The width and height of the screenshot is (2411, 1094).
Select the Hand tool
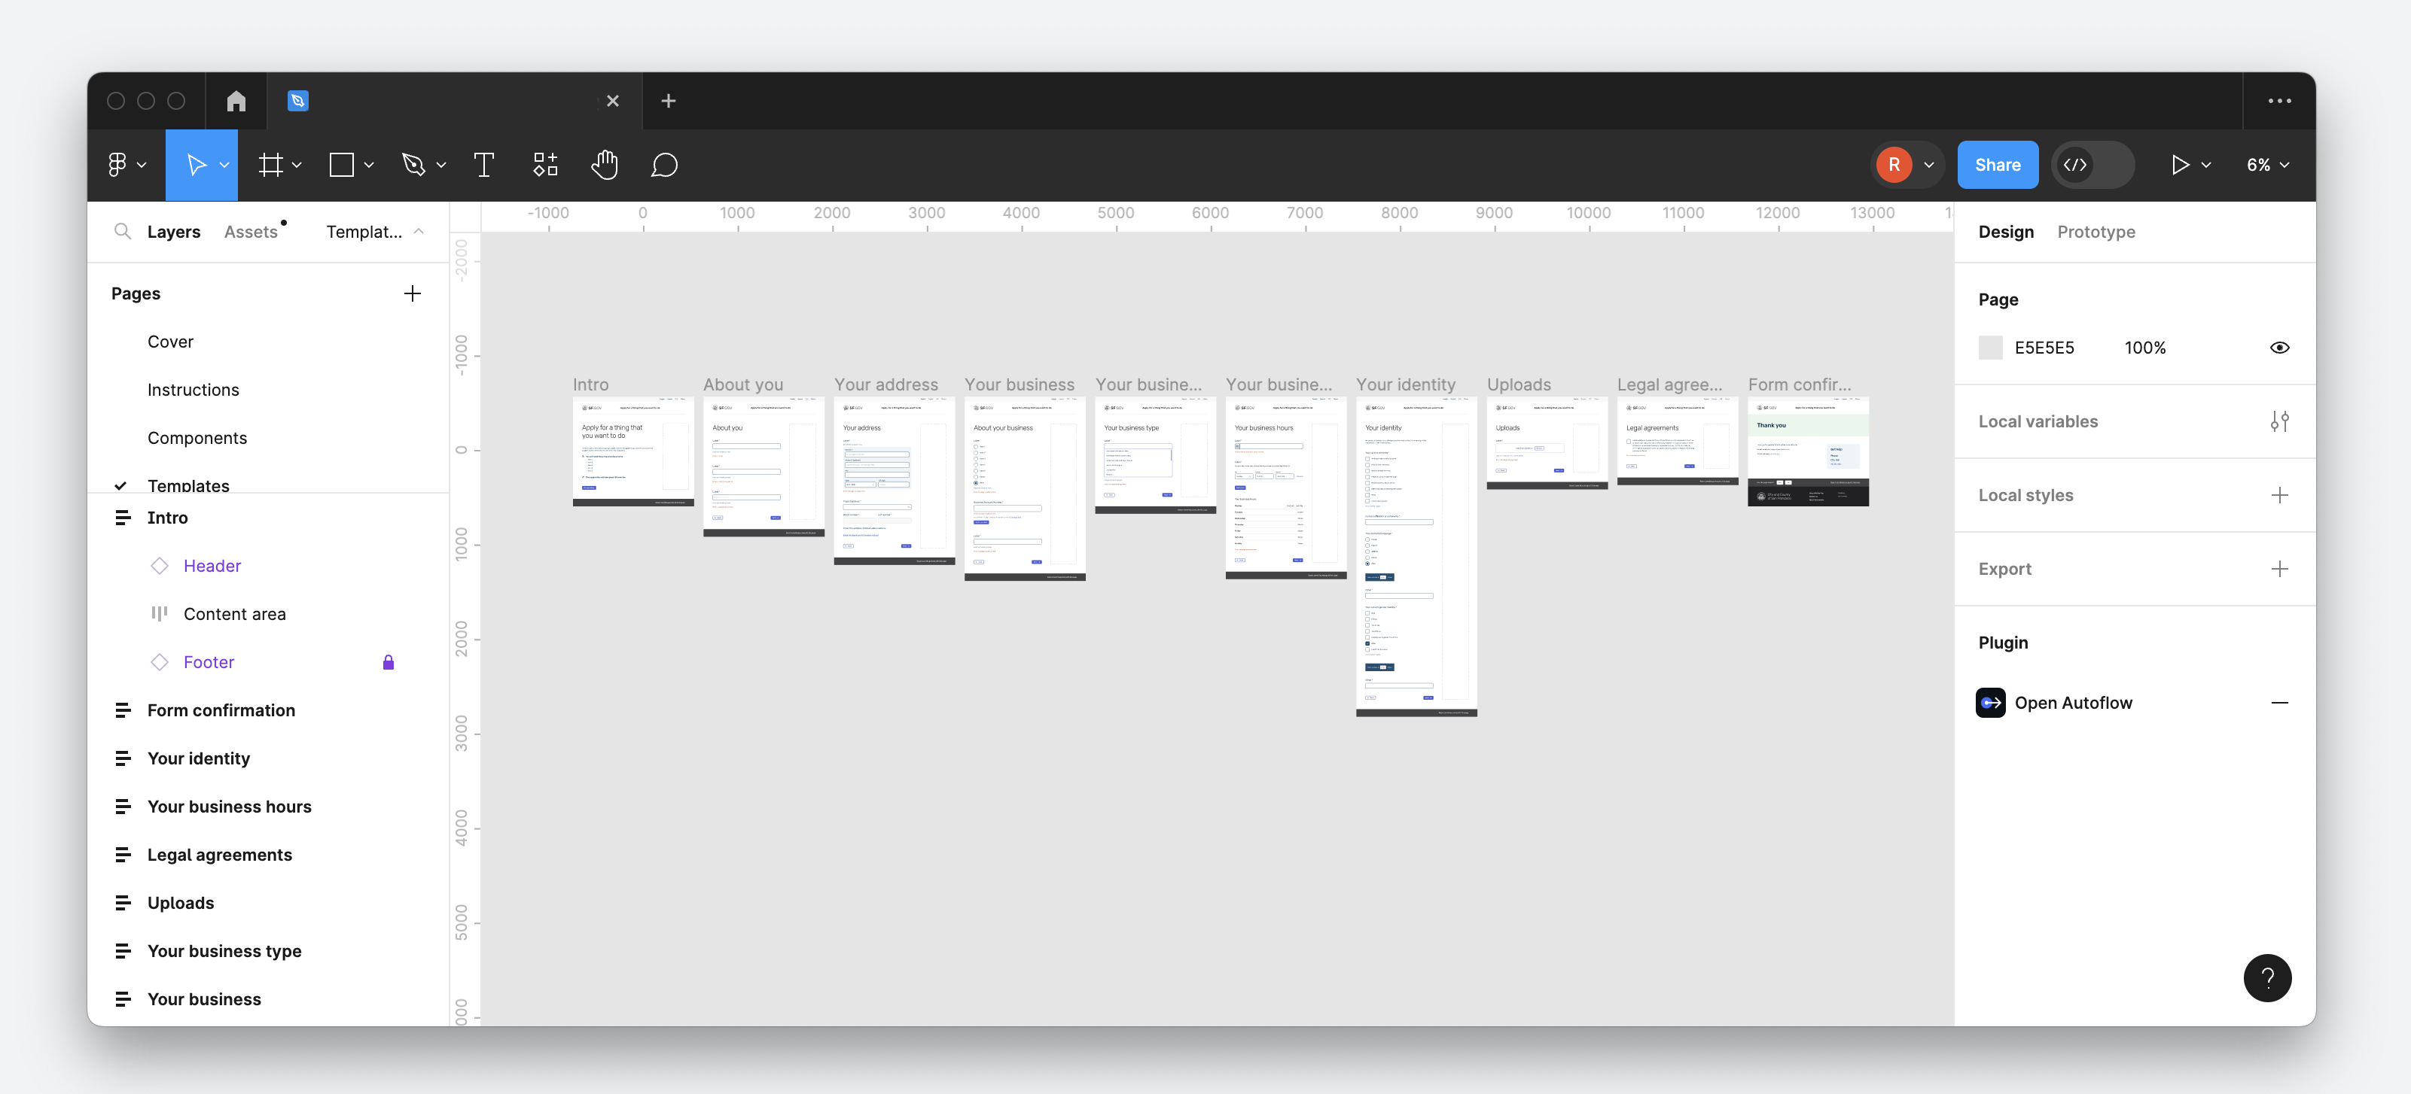click(x=605, y=165)
